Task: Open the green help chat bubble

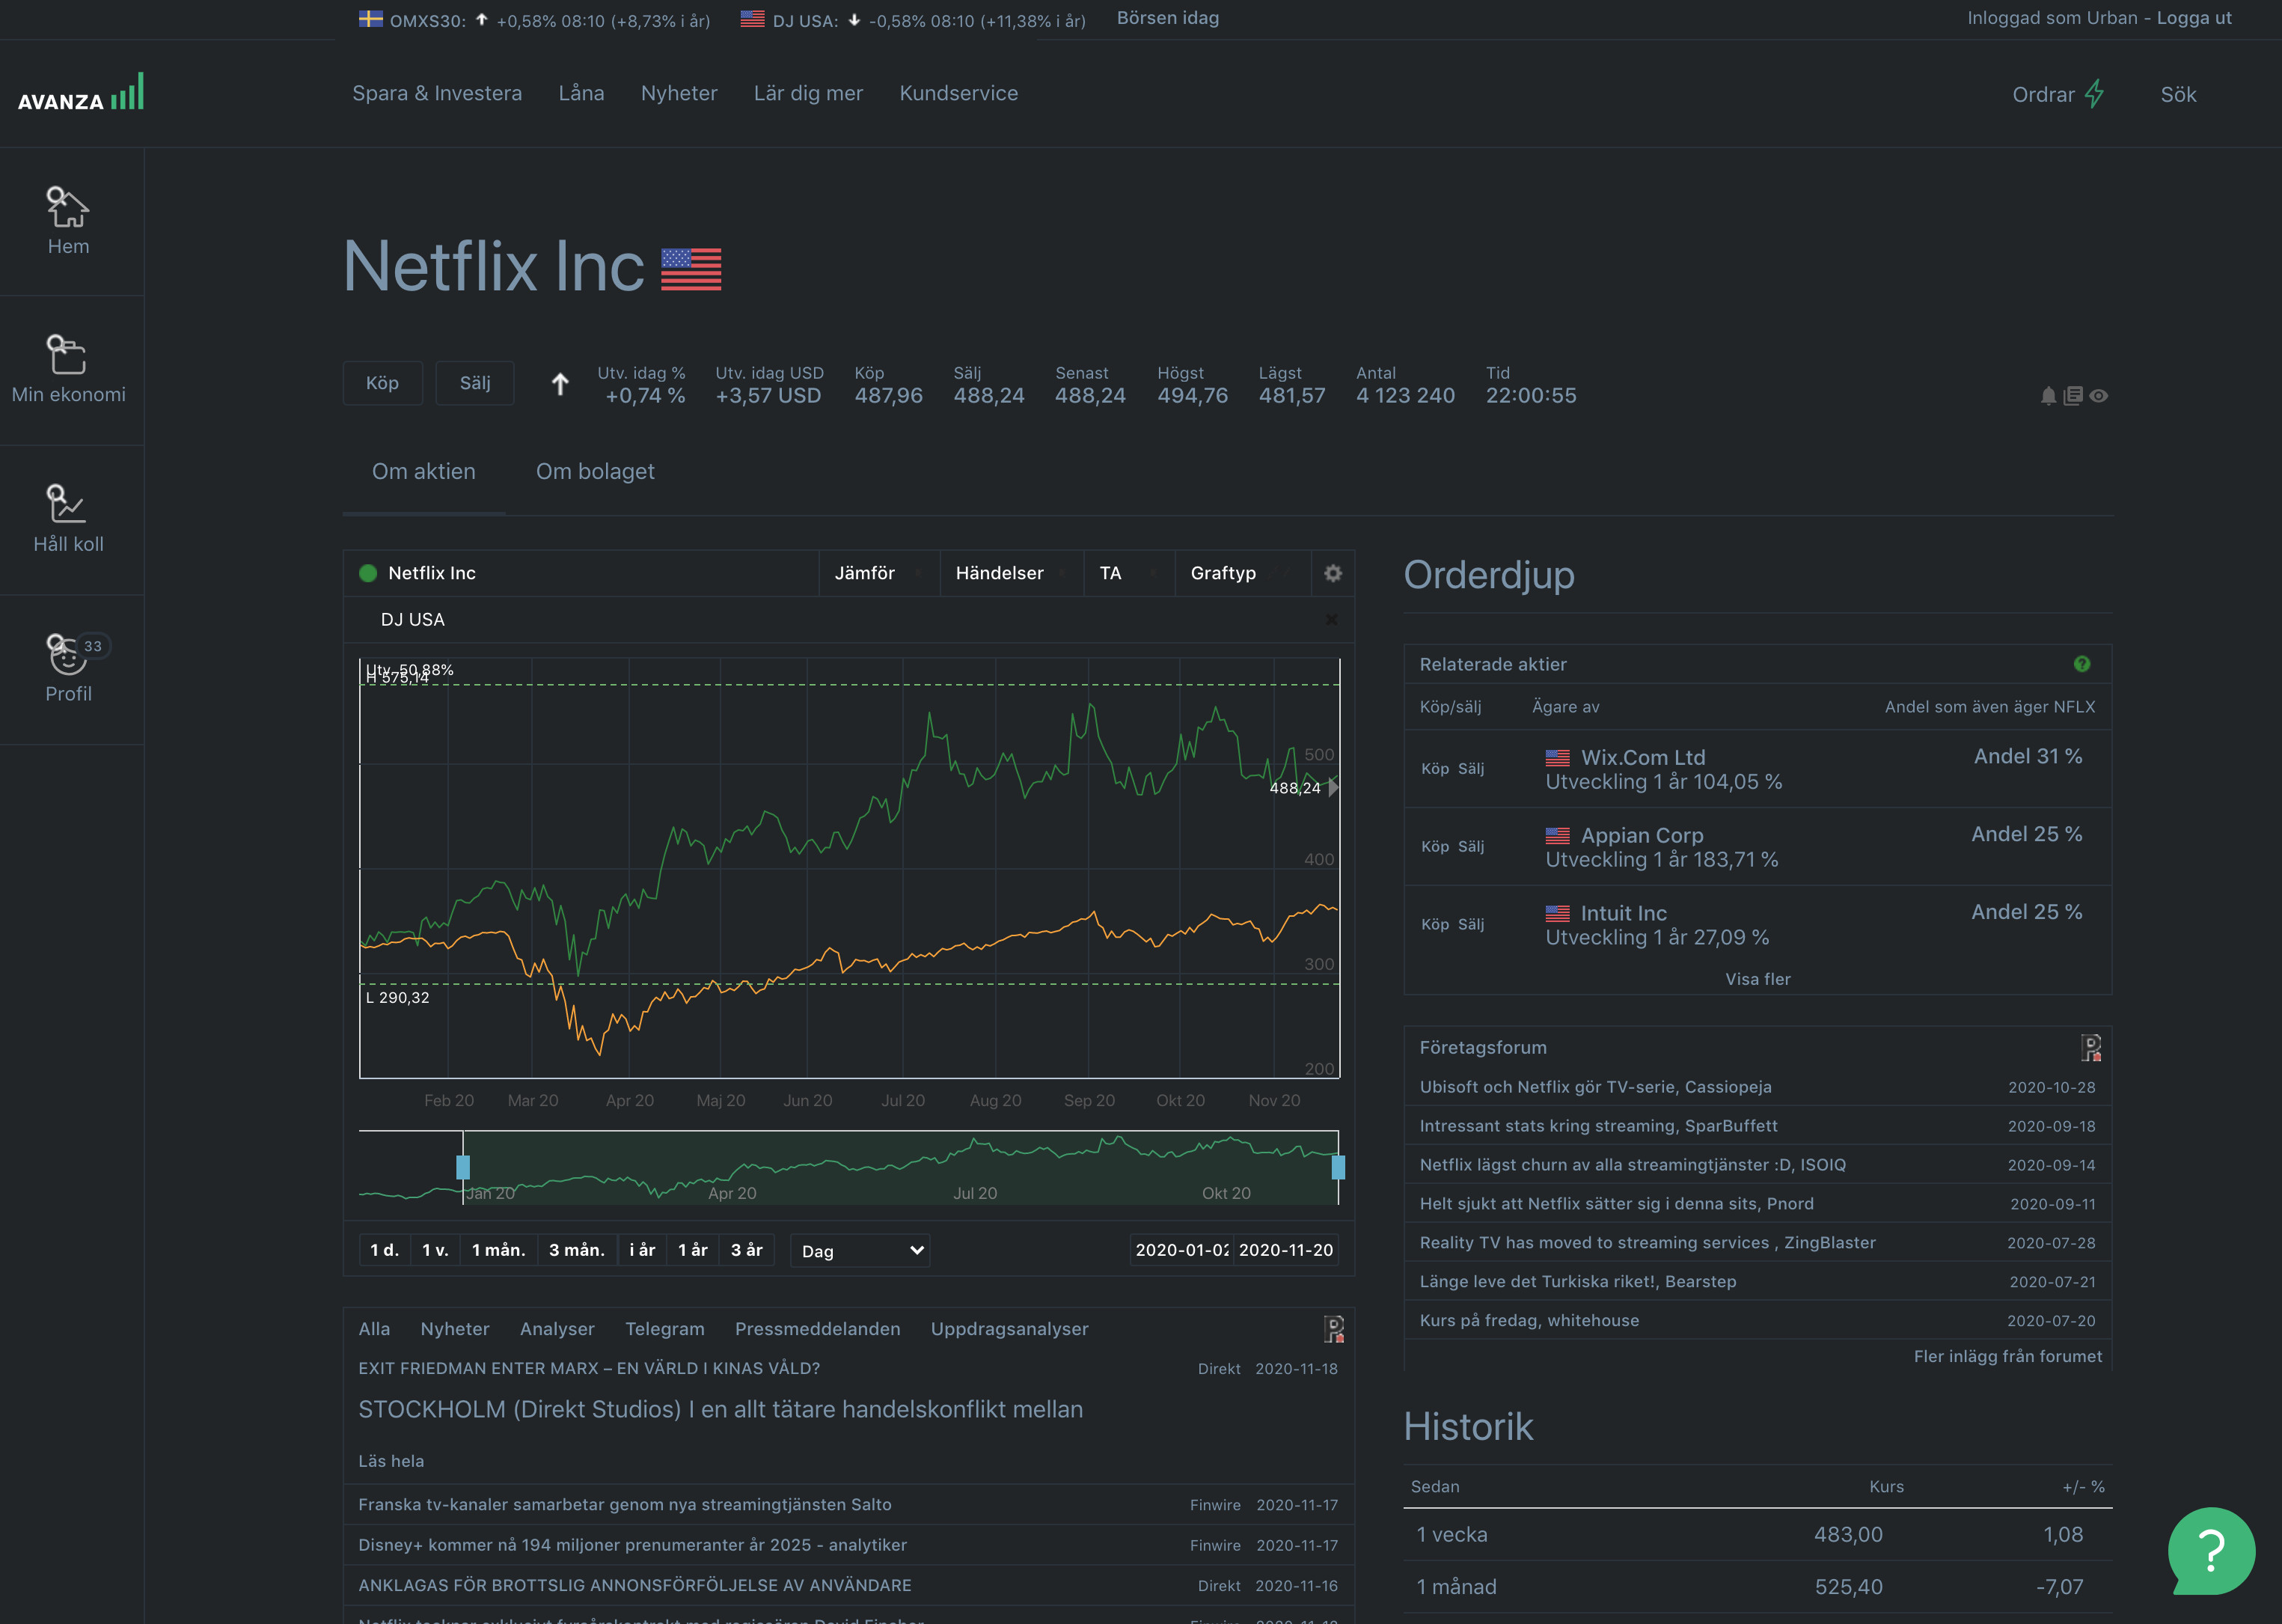Action: [2211, 1550]
